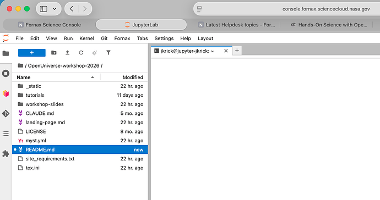Click the file icon beside LICENSE
This screenshot has height=200, width=380.
pyautogui.click(x=20, y=131)
